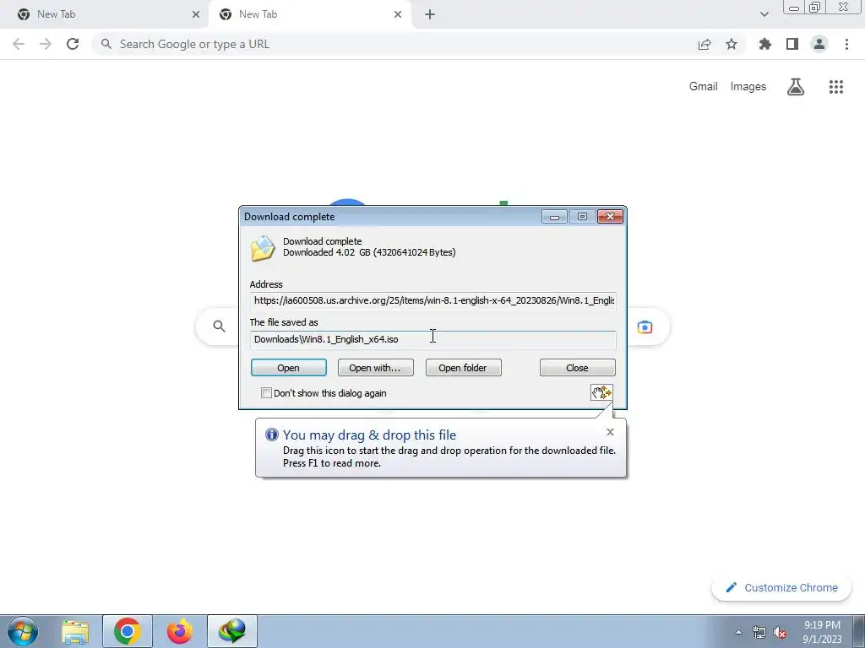The width and height of the screenshot is (865, 648).
Task: Go back in Chrome history
Action: (x=19, y=44)
